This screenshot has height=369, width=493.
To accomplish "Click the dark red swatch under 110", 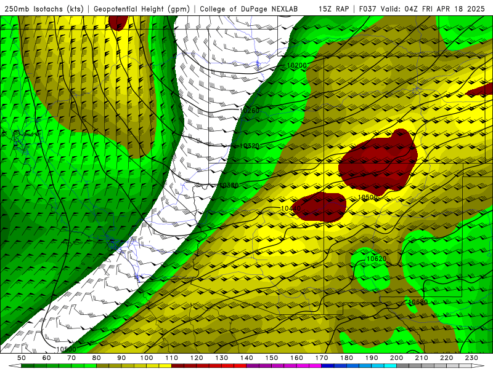I will [x=177, y=366].
